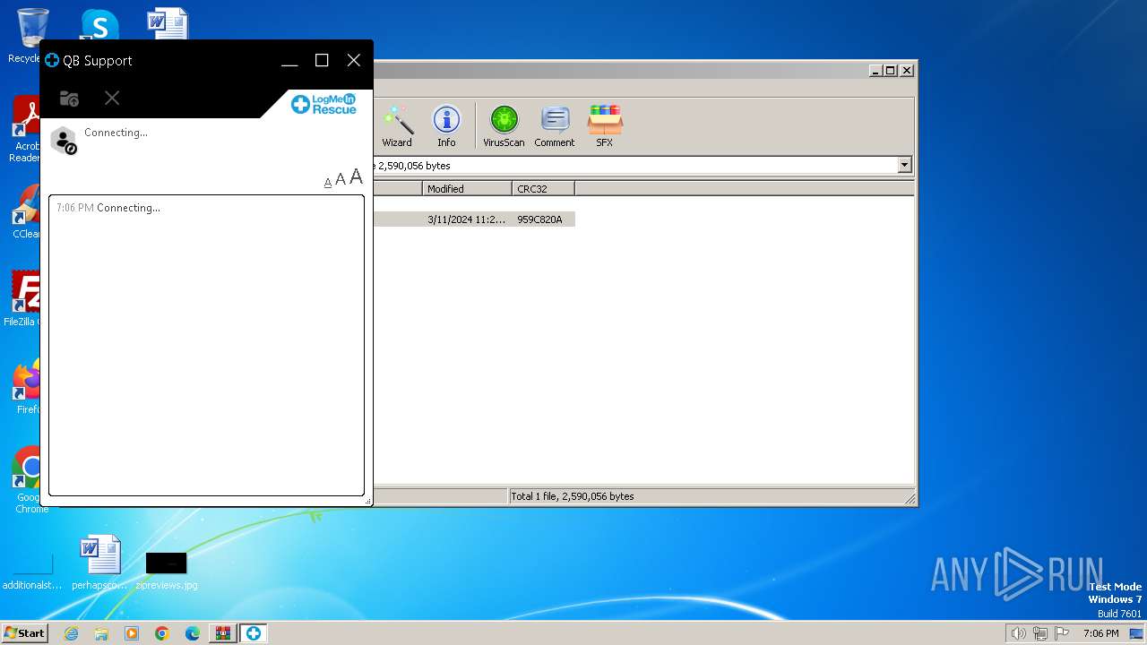Image resolution: width=1147 pixels, height=645 pixels.
Task: Launch Internet Explorer from taskbar
Action: [71, 633]
